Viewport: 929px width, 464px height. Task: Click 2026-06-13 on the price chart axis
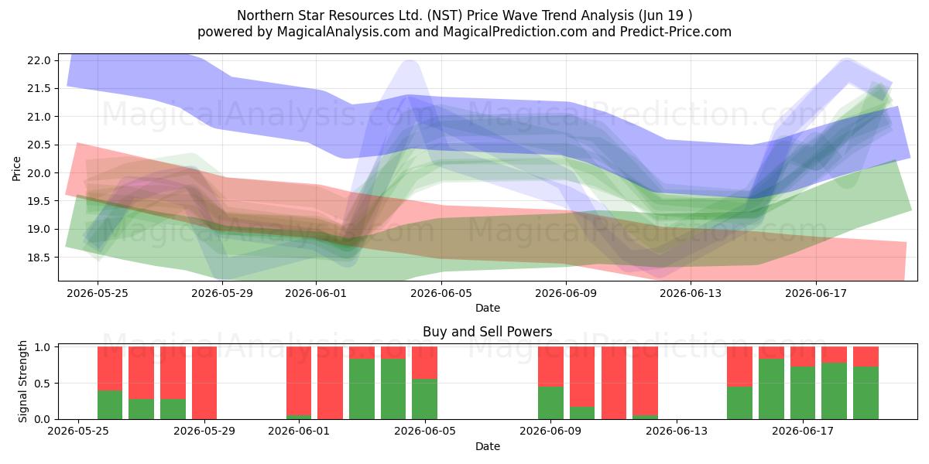[x=691, y=293]
